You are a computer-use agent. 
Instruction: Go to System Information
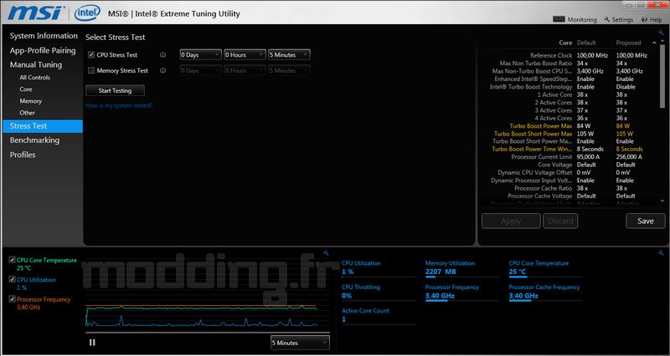tap(44, 36)
